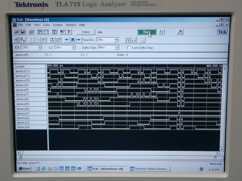242x181 pixels.
Task: Click the expand waveform Zoom In icon
Action: tap(134, 40)
